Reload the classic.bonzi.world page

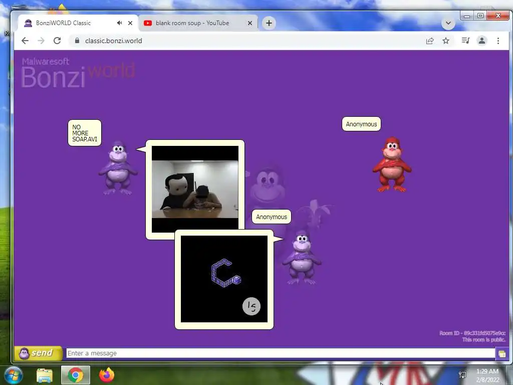(x=57, y=41)
